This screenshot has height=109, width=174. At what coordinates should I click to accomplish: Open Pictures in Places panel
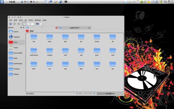point(17,69)
